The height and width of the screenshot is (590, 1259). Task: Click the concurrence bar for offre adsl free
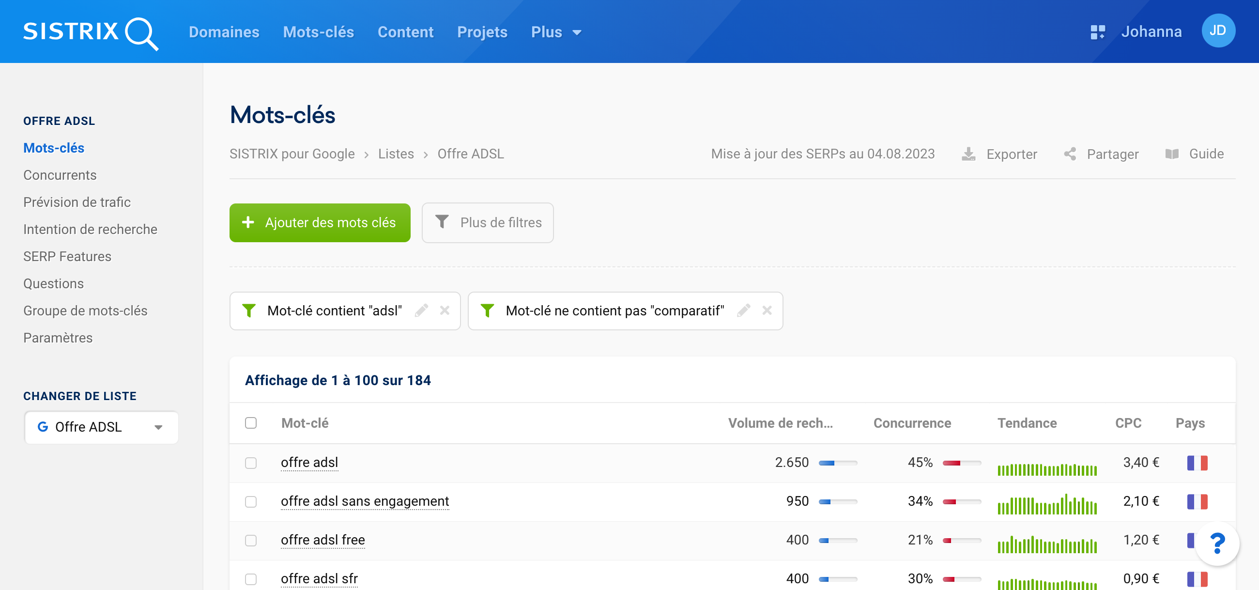coord(961,541)
